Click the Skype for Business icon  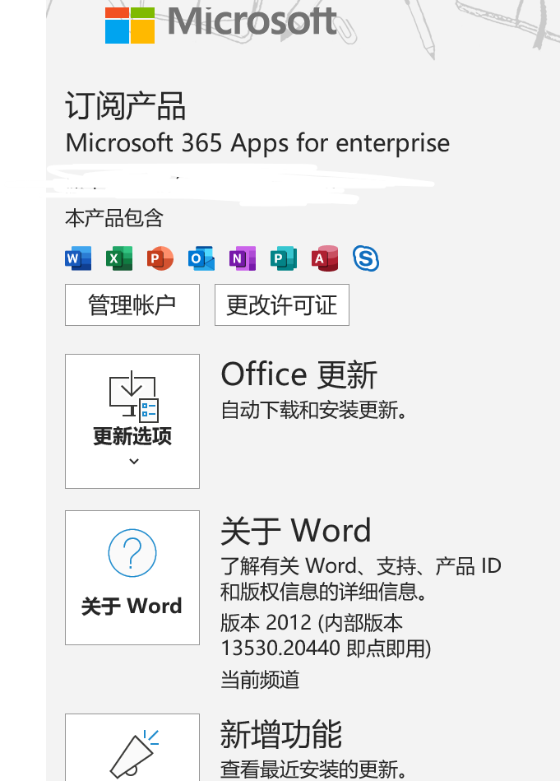coord(366,258)
